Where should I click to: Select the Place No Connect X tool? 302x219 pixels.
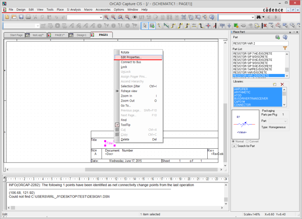pos(265,26)
